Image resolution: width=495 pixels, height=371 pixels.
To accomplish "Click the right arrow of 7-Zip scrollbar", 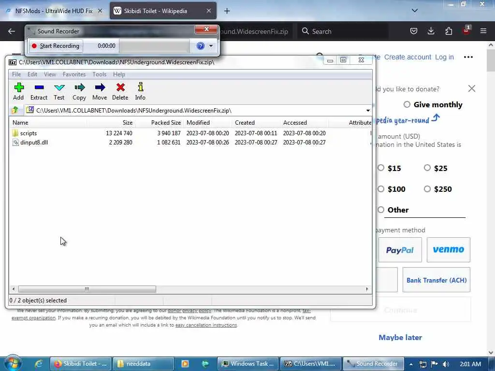I will tap(367, 289).
